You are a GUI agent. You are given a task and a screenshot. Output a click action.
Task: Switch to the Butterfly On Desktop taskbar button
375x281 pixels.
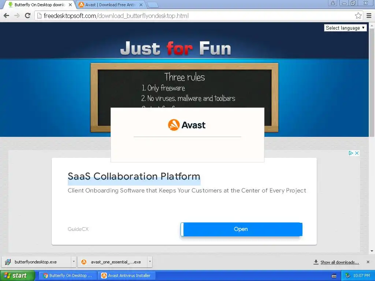pos(68,276)
